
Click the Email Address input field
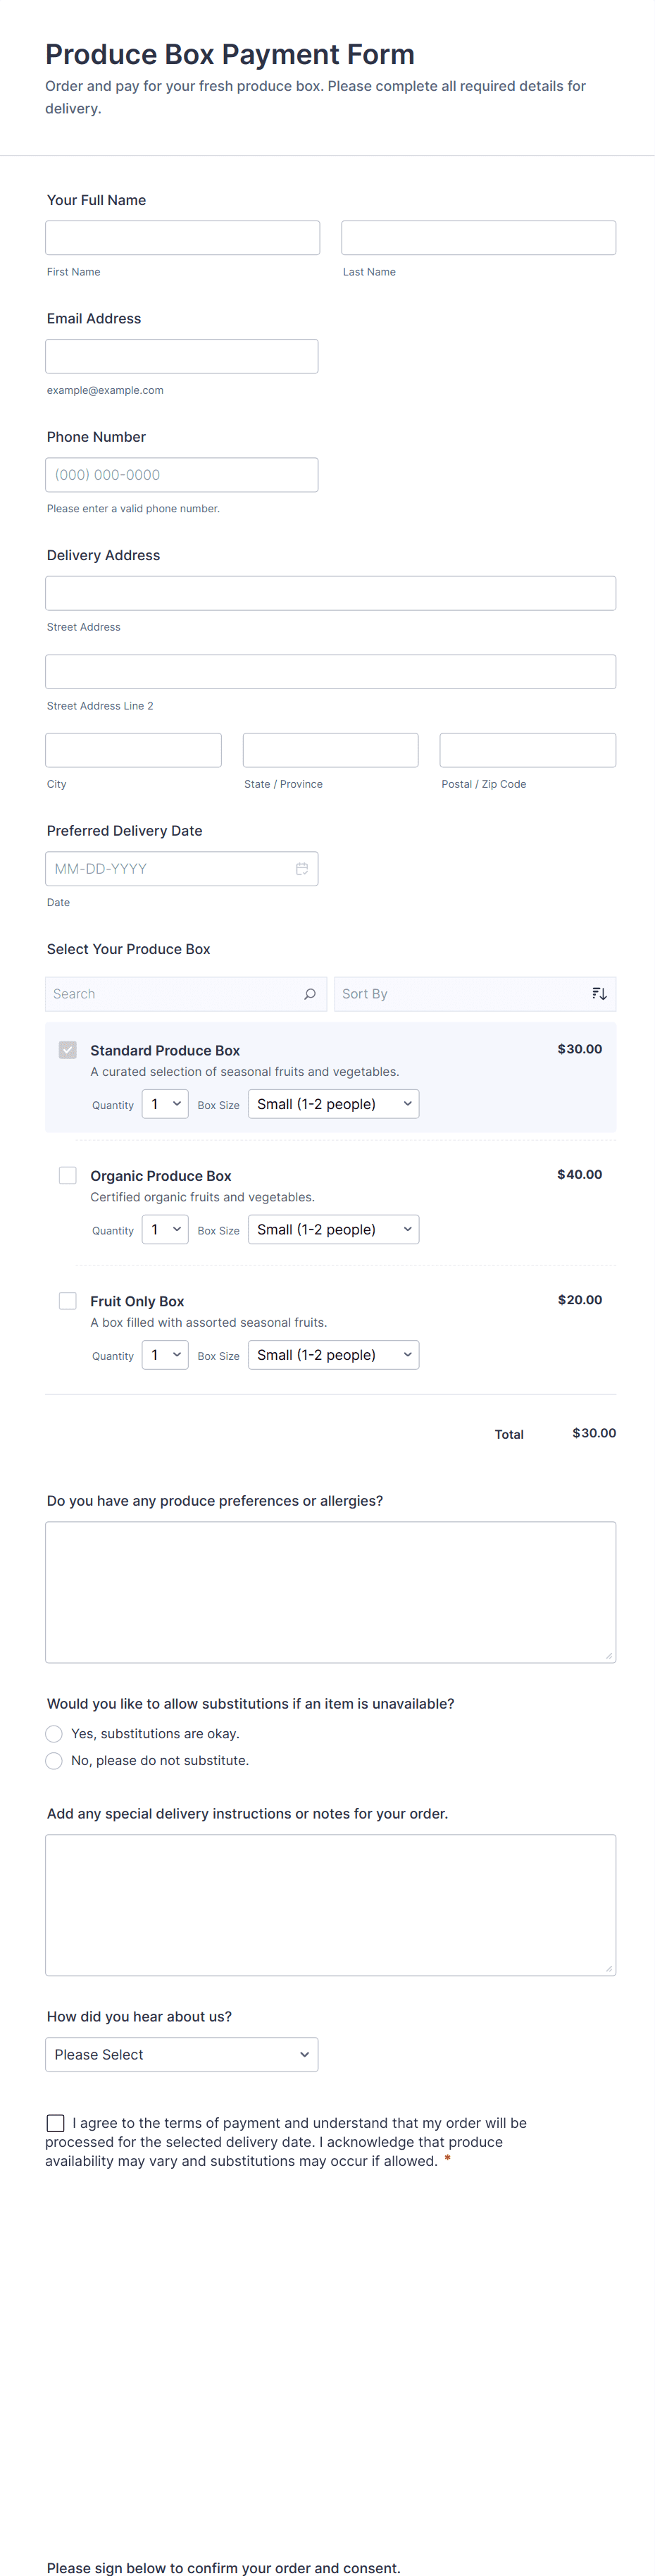point(182,357)
